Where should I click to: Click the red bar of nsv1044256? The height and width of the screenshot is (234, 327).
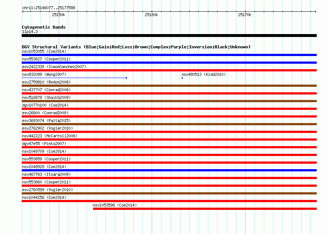(x=169, y=201)
